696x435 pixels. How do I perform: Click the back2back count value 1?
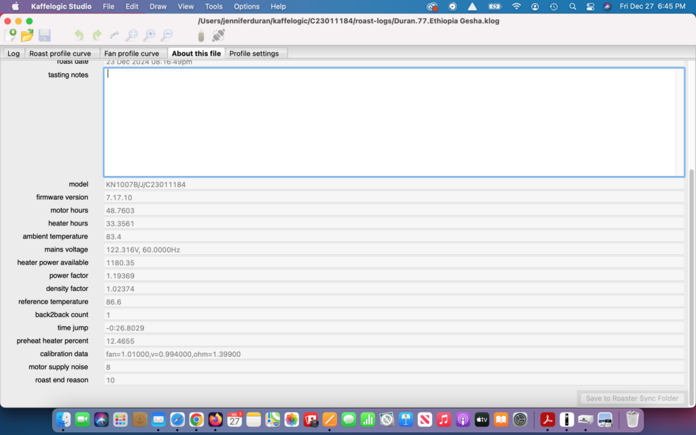pos(394,315)
